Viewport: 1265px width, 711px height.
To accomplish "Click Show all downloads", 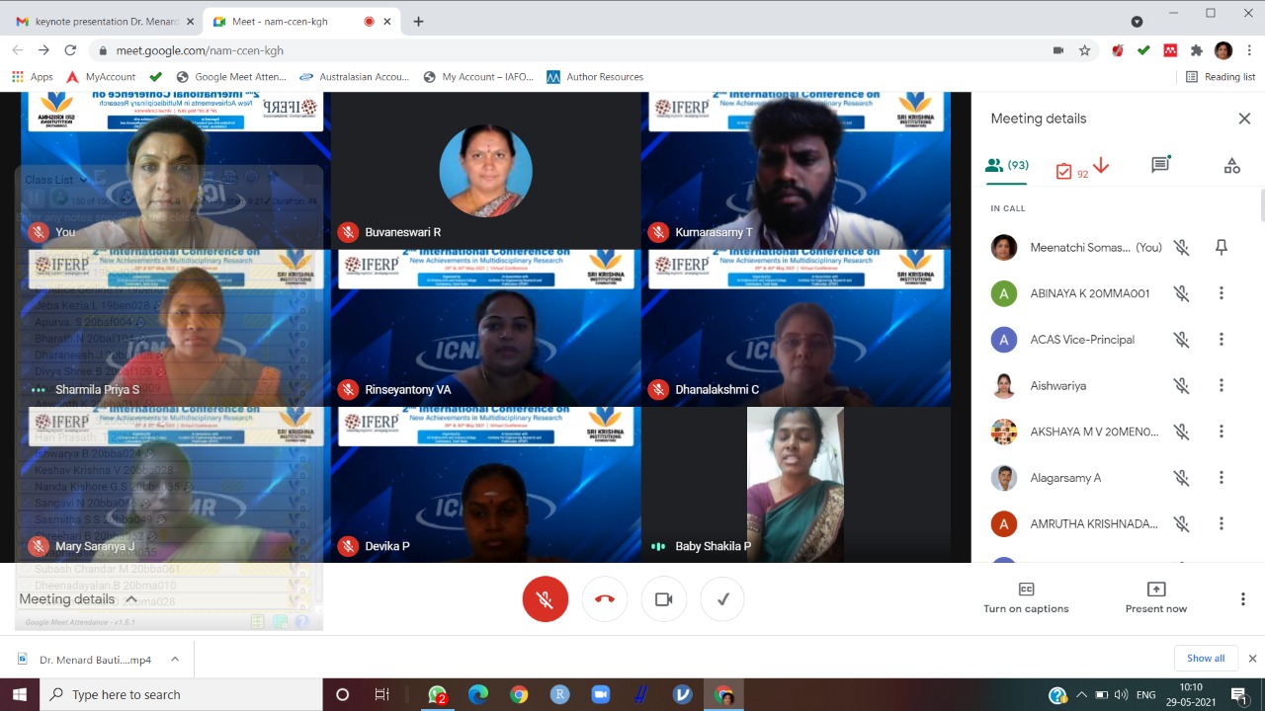I will pyautogui.click(x=1206, y=659).
